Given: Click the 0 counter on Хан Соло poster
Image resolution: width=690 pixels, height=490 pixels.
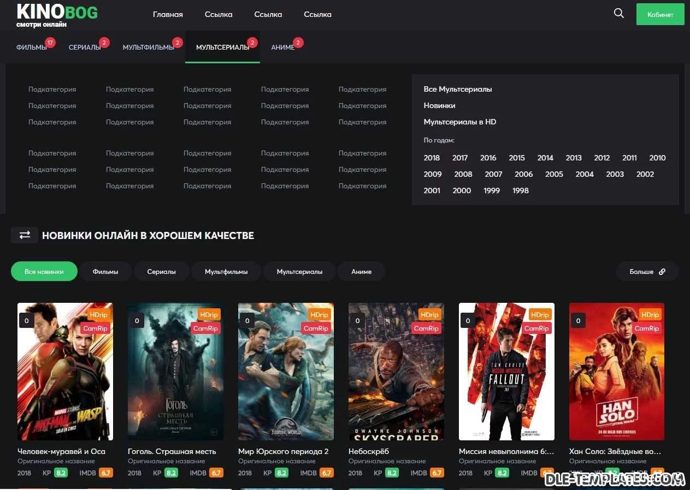Looking at the screenshot, I should [578, 321].
